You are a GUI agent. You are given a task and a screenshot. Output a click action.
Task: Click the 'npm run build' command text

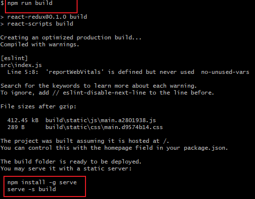(x=30, y=3)
